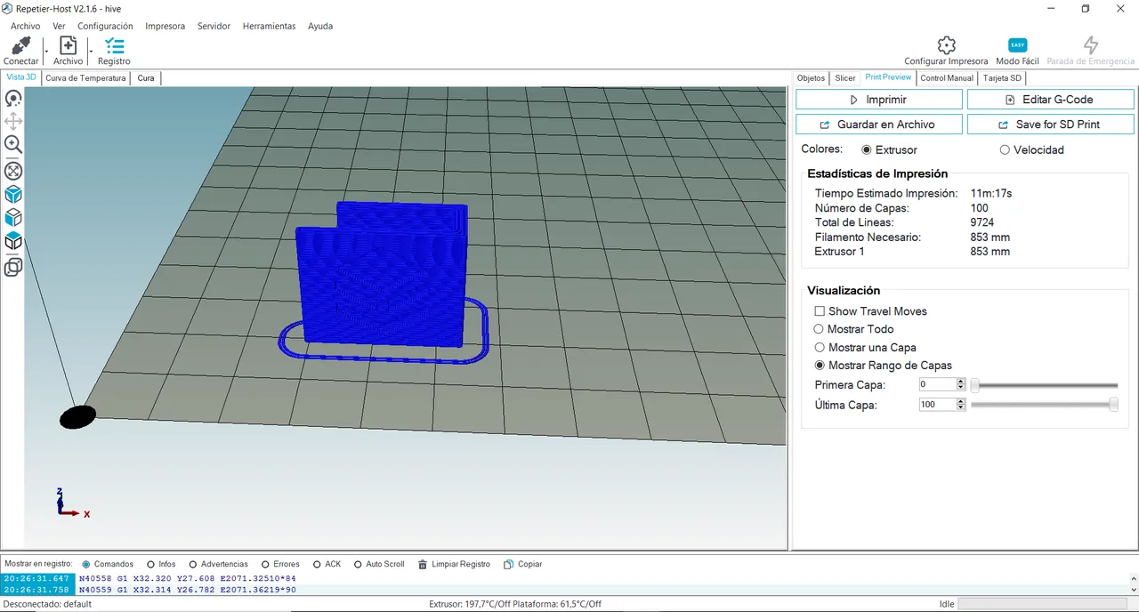The image size is (1139, 612).
Task: Enable Auto Scroll option
Action: click(358, 564)
